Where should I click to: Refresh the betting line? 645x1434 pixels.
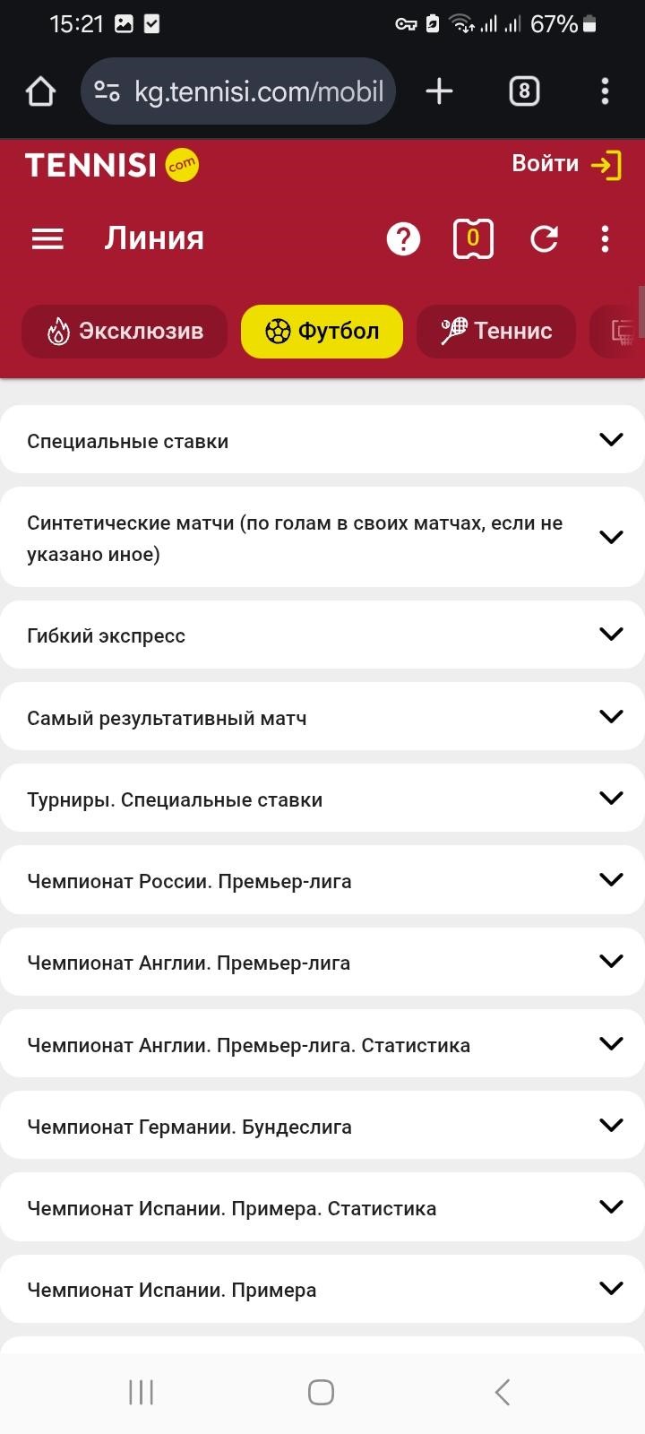544,239
